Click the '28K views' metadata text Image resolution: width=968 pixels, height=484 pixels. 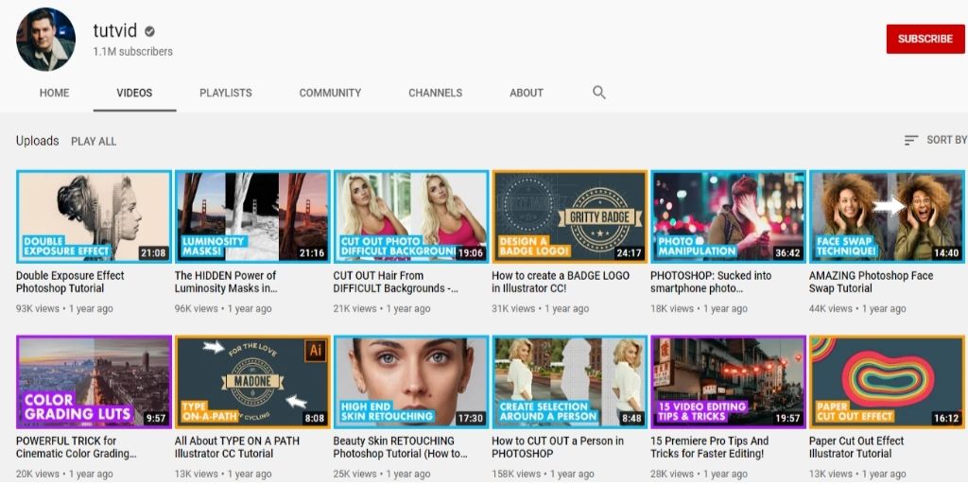coord(672,475)
